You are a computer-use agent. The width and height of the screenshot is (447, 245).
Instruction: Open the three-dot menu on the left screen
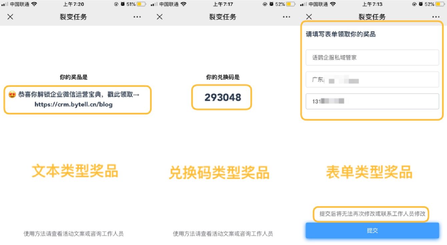tap(137, 17)
